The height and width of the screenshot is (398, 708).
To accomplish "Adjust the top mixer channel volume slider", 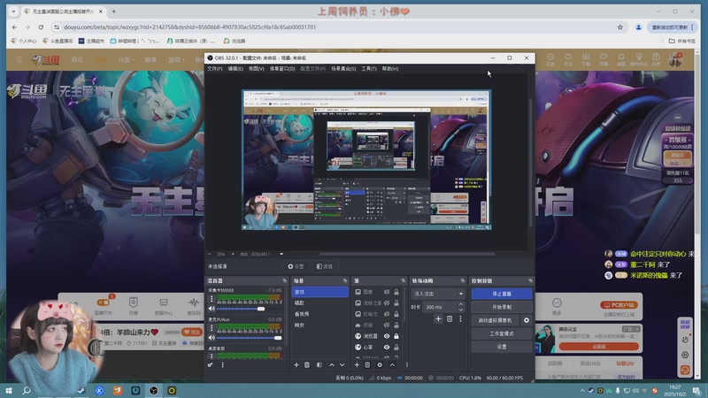I will click(249, 309).
